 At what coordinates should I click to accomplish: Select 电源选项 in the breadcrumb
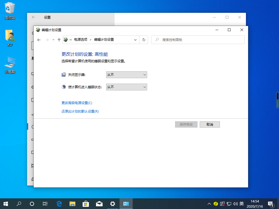point(80,40)
